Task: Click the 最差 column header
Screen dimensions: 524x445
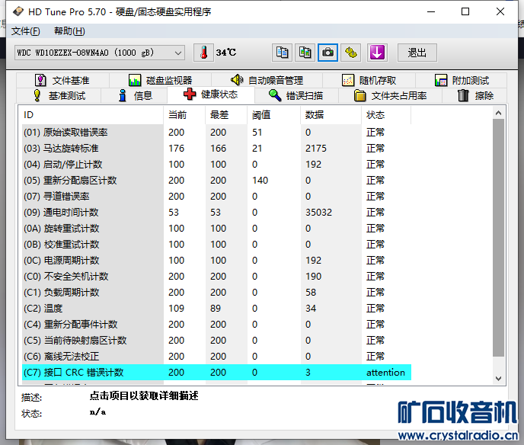Action: point(226,115)
